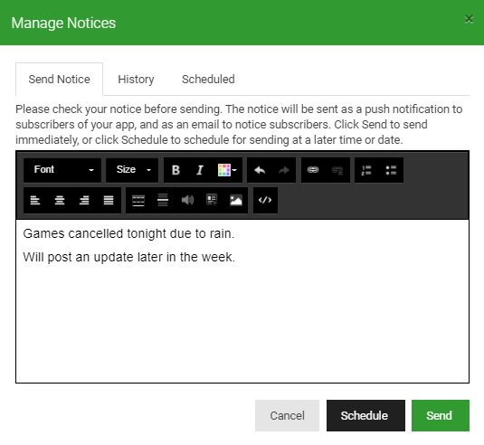Align text to the right
This screenshot has width=484, height=445.
coord(84,200)
